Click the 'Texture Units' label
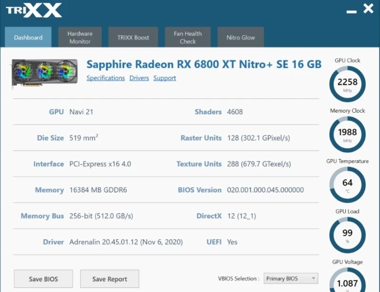Image resolution: width=380 pixels, height=292 pixels. coord(199,164)
